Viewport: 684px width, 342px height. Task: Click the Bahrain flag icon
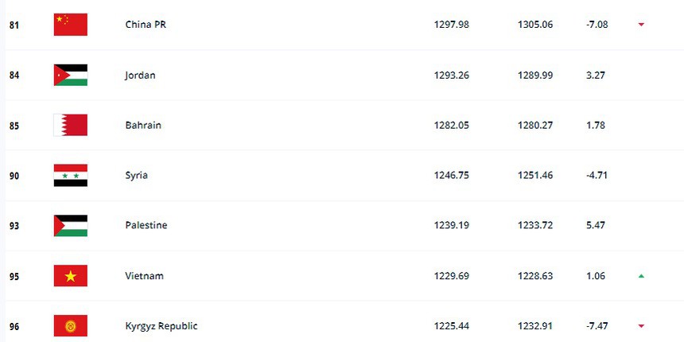[70, 125]
